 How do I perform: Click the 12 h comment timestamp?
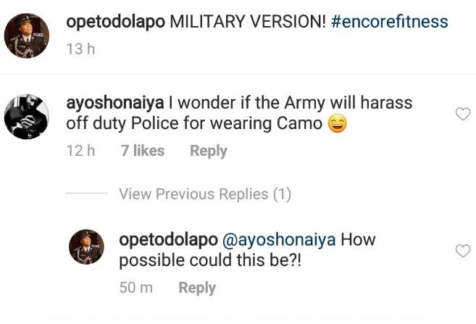tap(81, 151)
